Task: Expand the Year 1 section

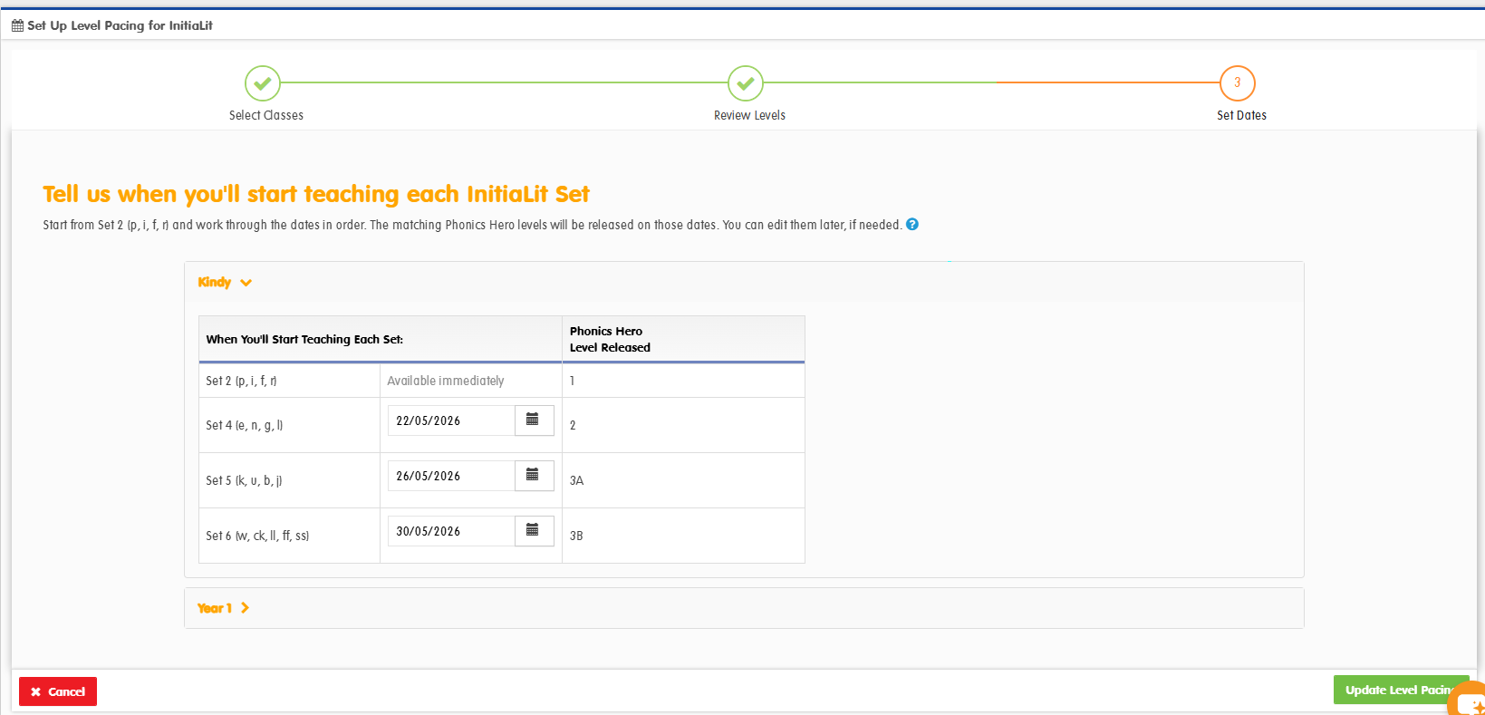Action: tap(223, 608)
